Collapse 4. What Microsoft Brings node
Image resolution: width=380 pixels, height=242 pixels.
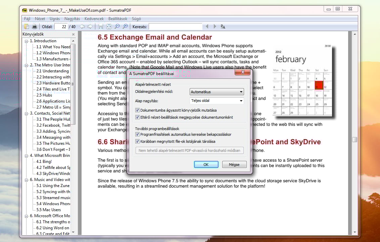(27, 156)
